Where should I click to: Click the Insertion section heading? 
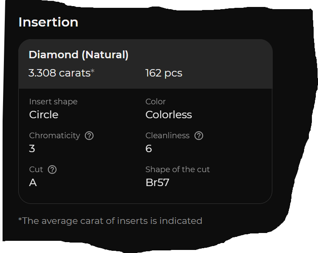(x=48, y=22)
